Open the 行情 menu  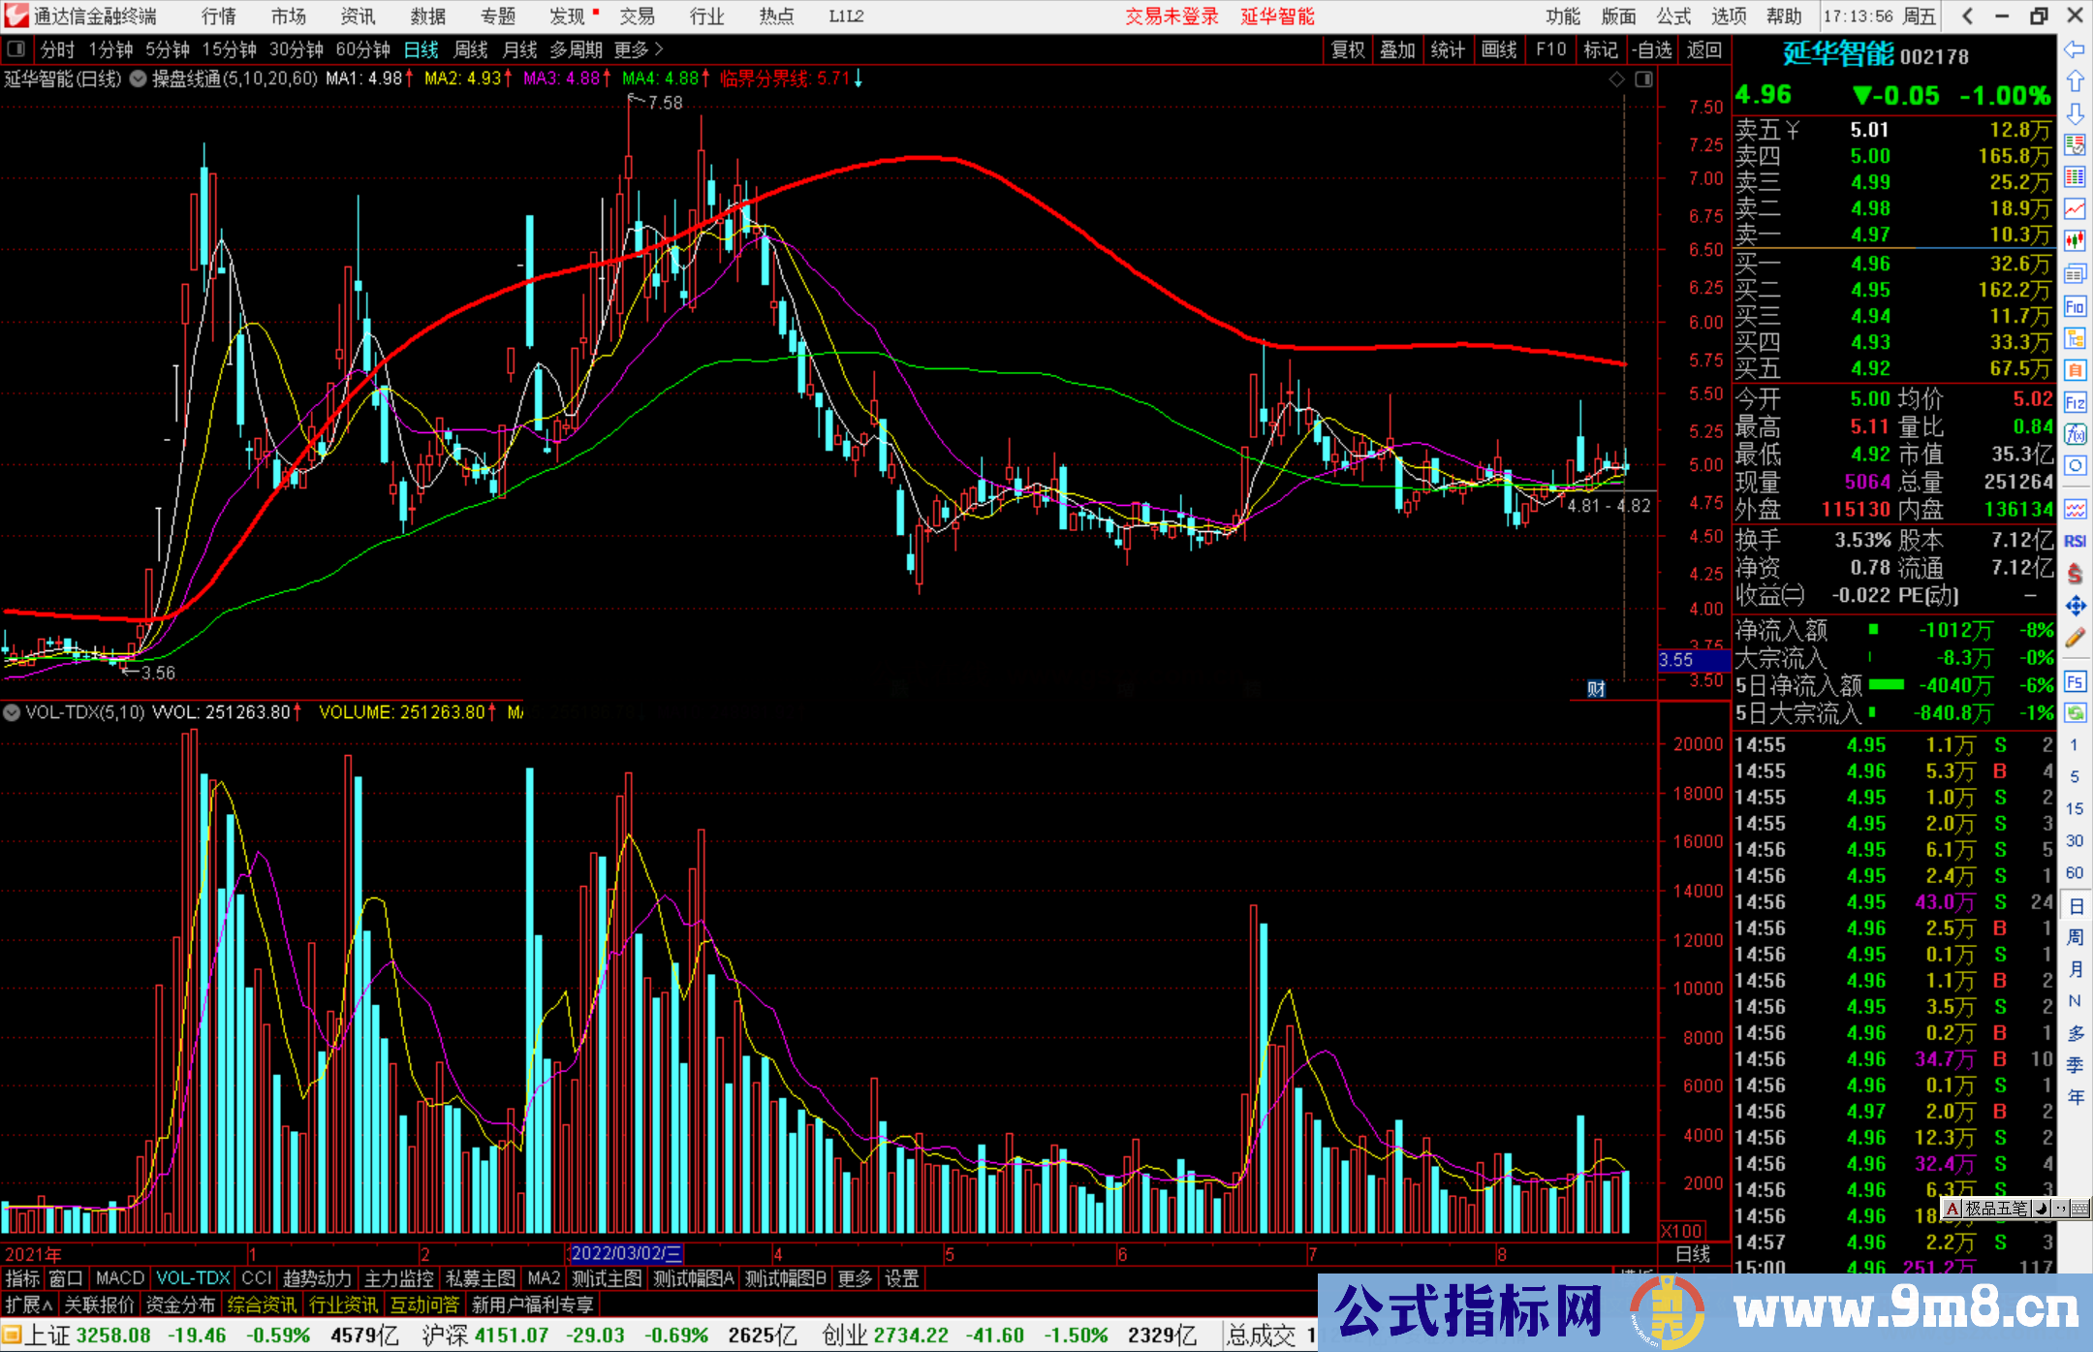tap(219, 16)
